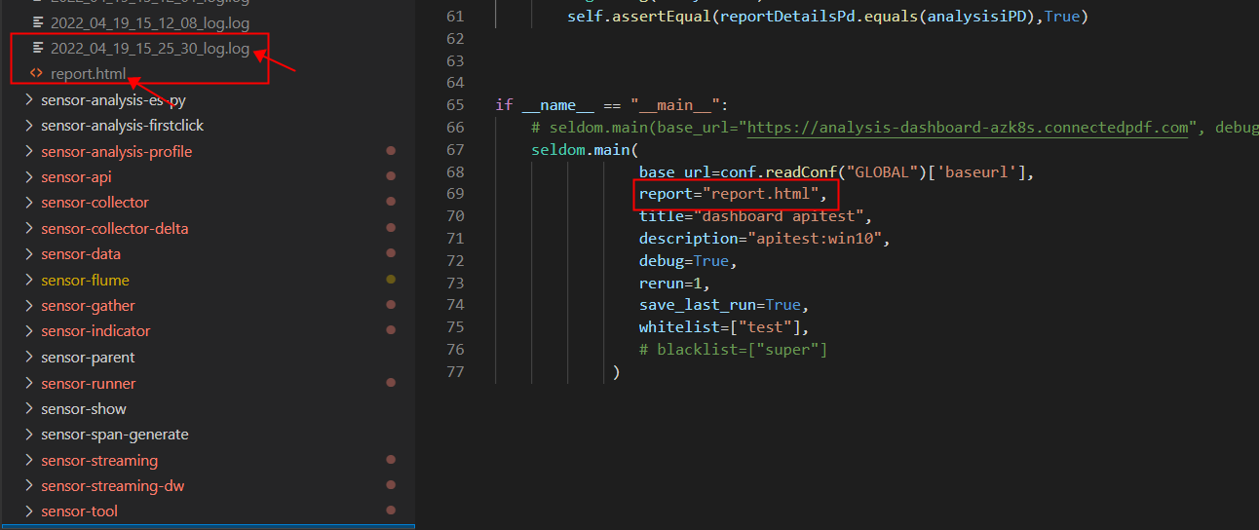This screenshot has height=530, width=1259.
Task: Open report.html in the explorer tree
Action: [89, 73]
